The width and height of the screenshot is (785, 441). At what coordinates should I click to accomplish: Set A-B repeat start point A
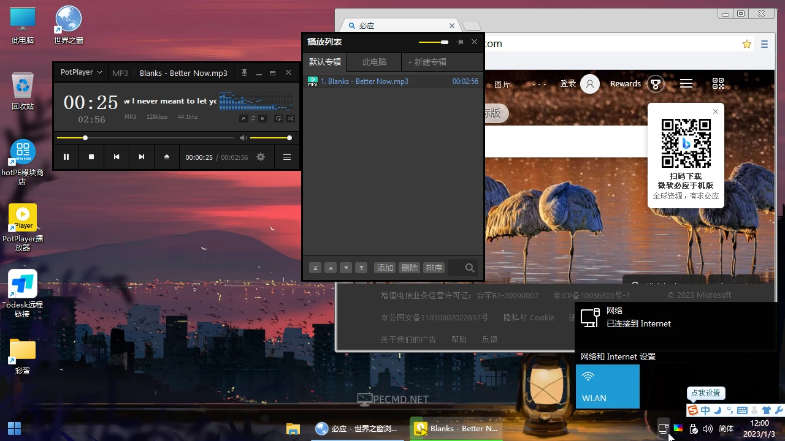(243, 118)
